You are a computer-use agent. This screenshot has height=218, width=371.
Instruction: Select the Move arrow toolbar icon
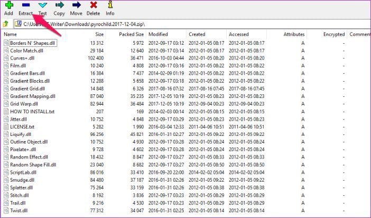point(77,5)
